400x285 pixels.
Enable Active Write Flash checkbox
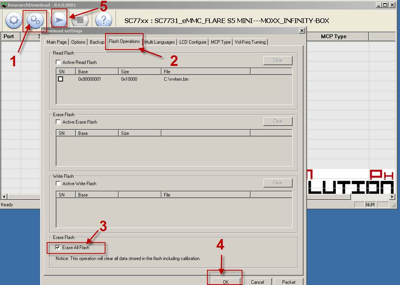tap(58, 184)
